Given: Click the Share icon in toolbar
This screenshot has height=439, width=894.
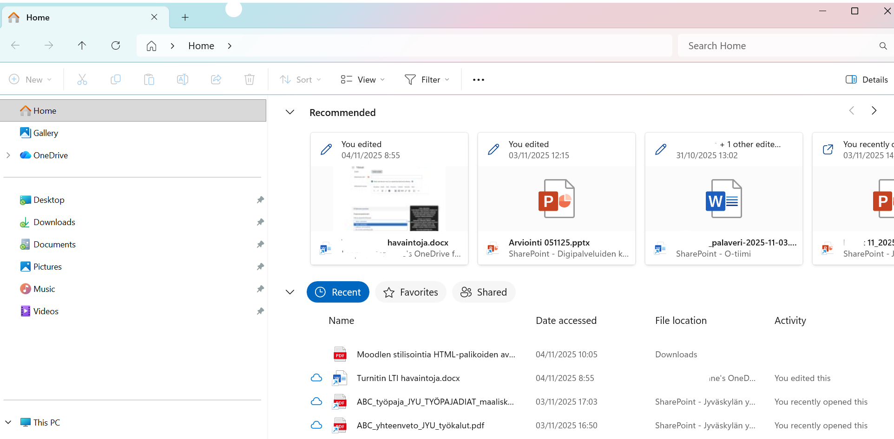Looking at the screenshot, I should (x=216, y=80).
